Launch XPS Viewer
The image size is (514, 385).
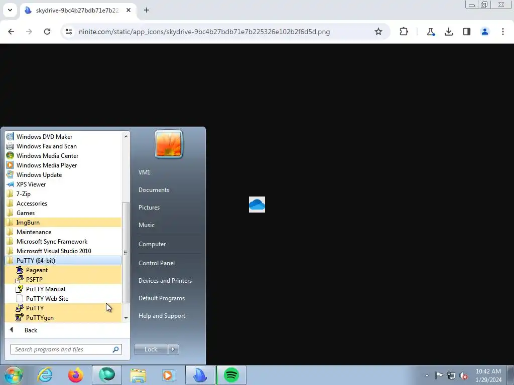pyautogui.click(x=63, y=184)
